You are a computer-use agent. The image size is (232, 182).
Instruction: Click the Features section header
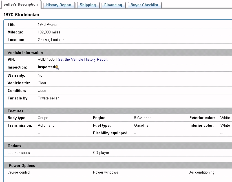click(16, 111)
